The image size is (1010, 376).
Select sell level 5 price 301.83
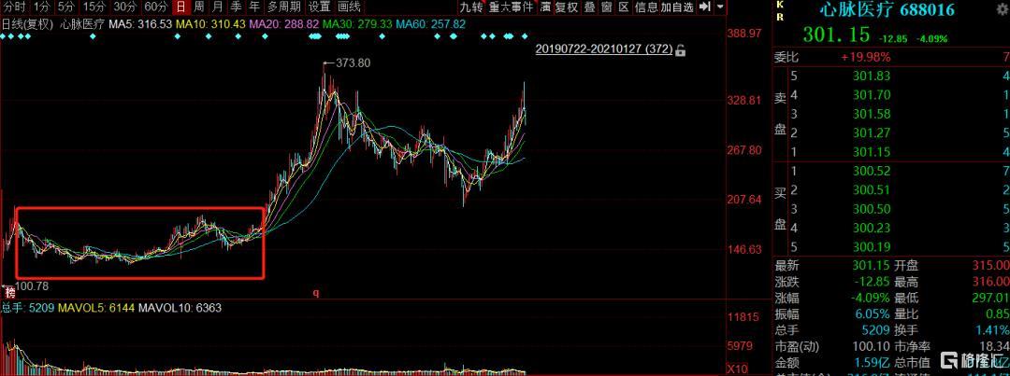[872, 76]
